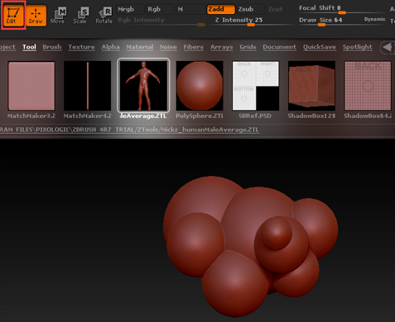
Task: Open the QuickSave tab
Action: click(x=320, y=47)
